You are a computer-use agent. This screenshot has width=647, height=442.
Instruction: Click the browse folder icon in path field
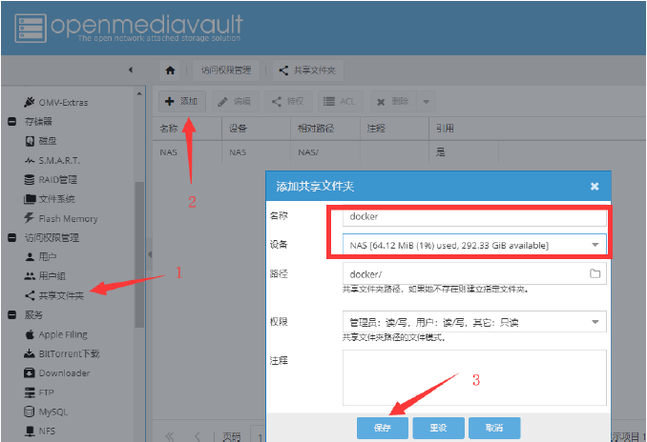click(x=595, y=274)
